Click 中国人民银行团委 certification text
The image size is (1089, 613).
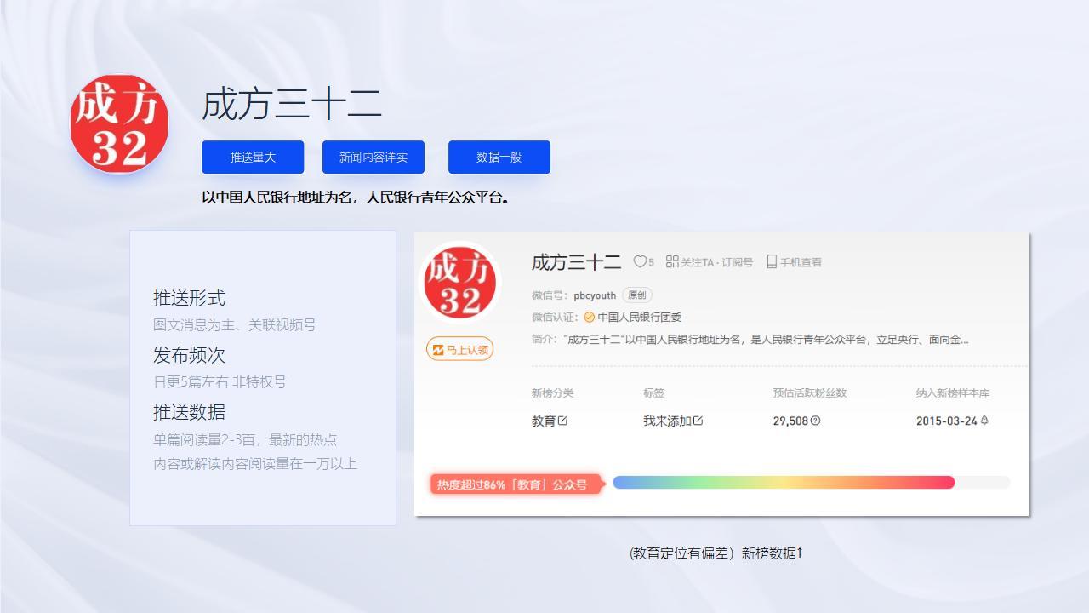[640, 318]
